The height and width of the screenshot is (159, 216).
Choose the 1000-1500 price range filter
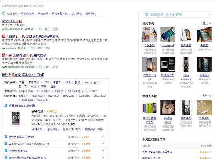pos(53,96)
